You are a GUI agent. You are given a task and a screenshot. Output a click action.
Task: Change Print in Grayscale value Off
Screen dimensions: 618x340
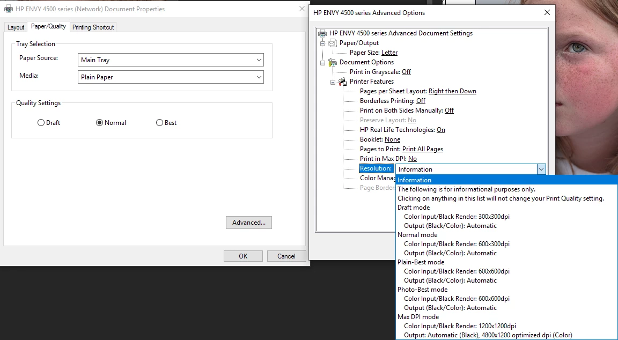[406, 72]
